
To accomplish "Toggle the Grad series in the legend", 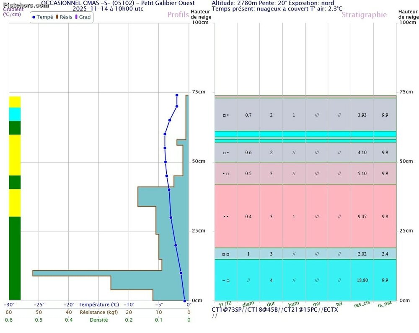I will click(83, 17).
